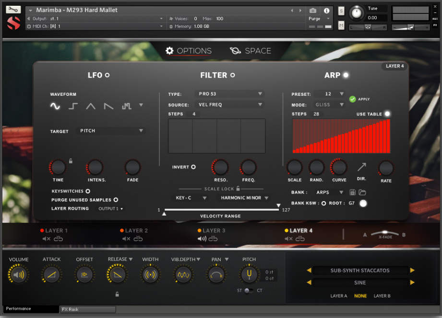This screenshot has width=442, height=318.
Task: Open the filter Type dropdown
Action: tap(229, 94)
